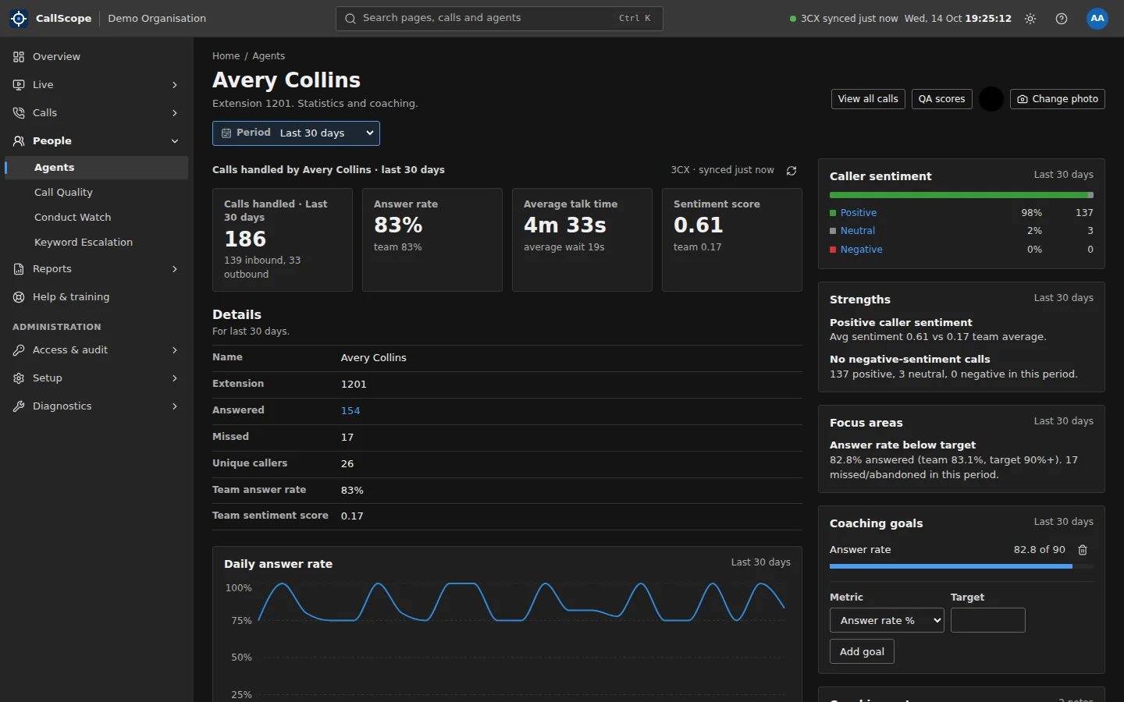The height and width of the screenshot is (702, 1124).
Task: Click the Setup gear icon
Action: click(19, 378)
